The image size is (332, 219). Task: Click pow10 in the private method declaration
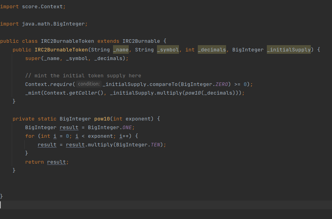coord(102,119)
